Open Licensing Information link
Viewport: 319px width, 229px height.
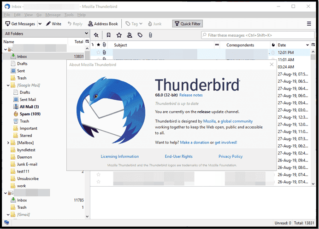click(120, 156)
